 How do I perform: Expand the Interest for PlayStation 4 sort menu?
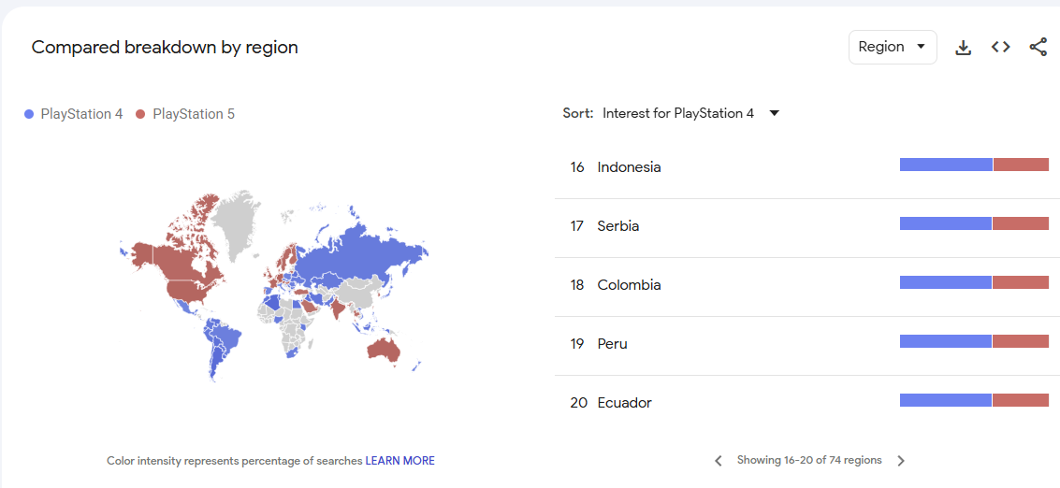tap(690, 113)
